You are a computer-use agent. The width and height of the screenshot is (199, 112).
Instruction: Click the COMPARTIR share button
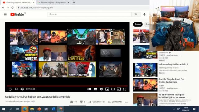click(97, 102)
